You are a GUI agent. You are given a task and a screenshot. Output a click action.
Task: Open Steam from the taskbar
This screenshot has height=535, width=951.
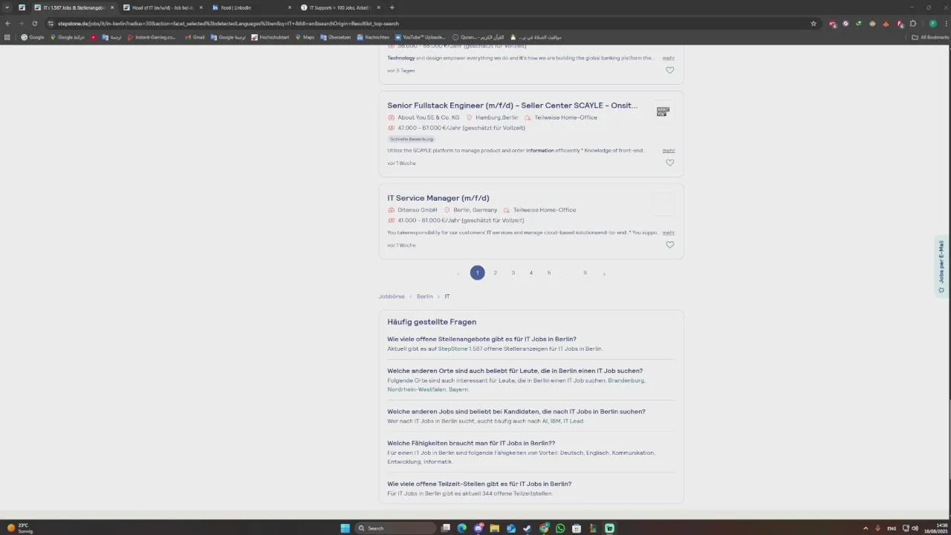click(527, 528)
